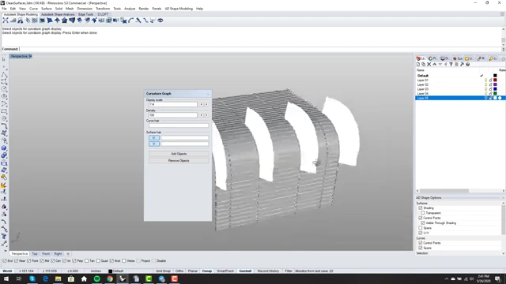This screenshot has width=506, height=284.
Task: Select the arrow pointer tool in left sidebar
Action: coord(4,59)
